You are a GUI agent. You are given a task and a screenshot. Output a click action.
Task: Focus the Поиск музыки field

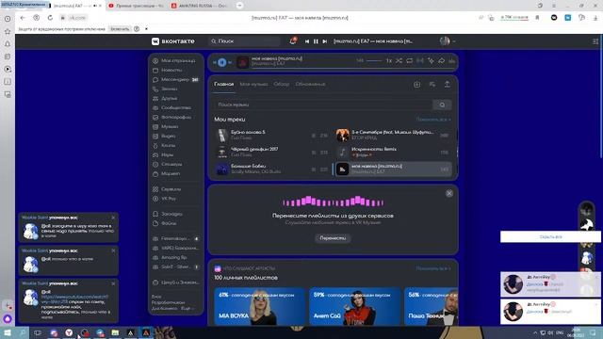coord(323,105)
